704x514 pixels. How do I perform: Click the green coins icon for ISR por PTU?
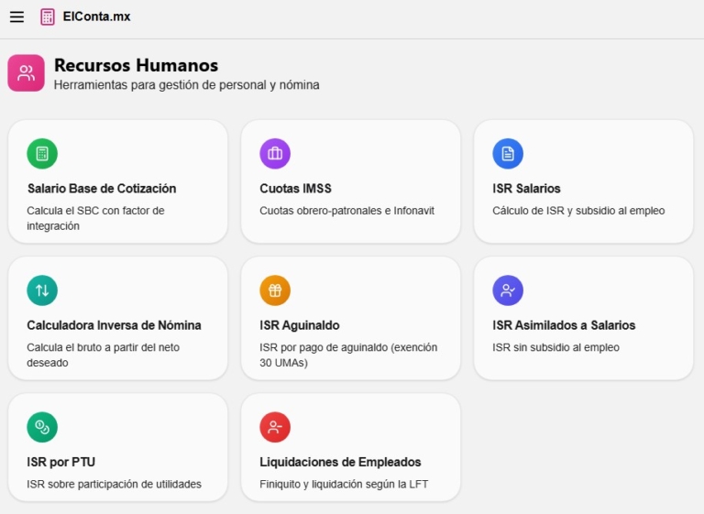[42, 427]
